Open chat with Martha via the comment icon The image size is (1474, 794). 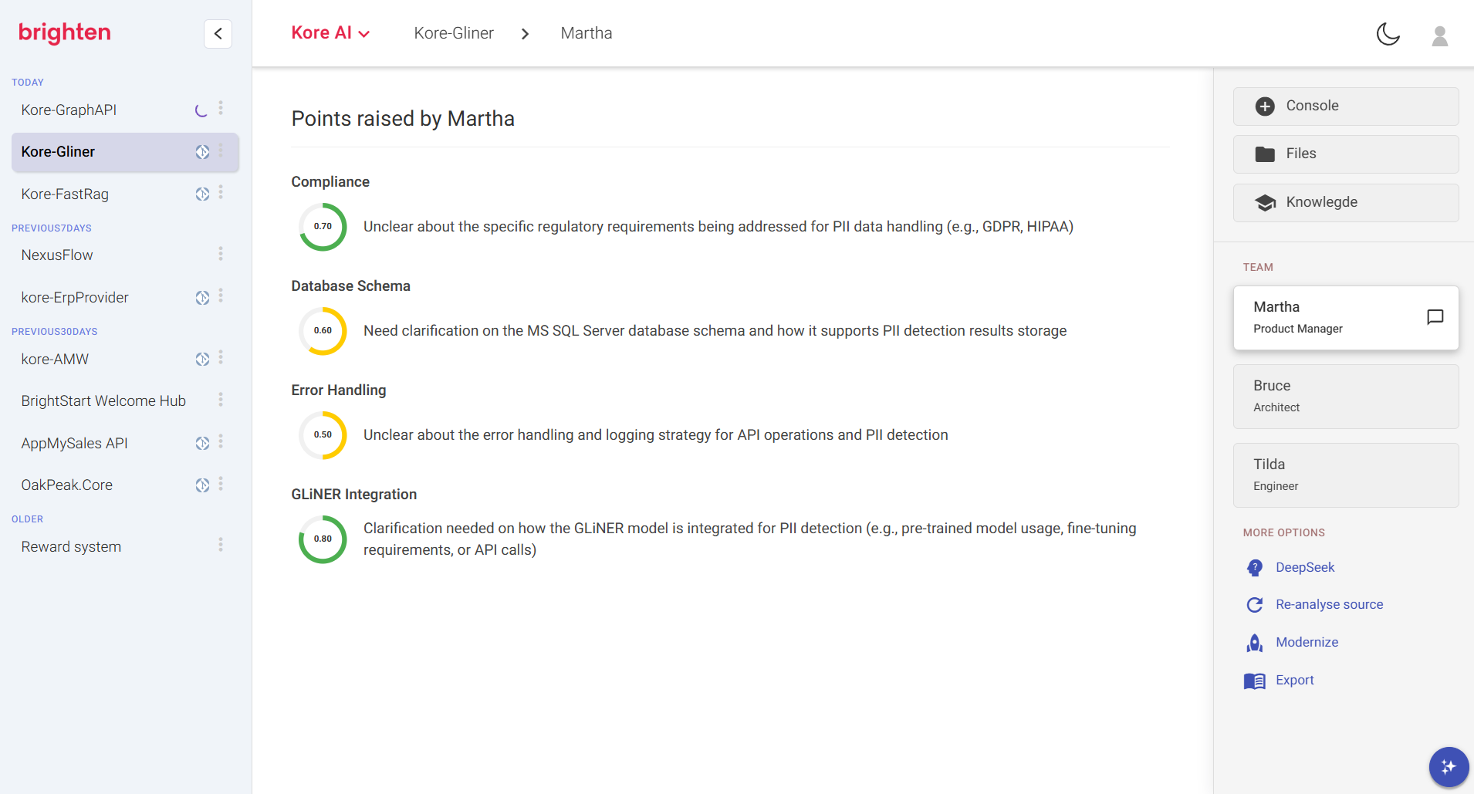tap(1435, 317)
